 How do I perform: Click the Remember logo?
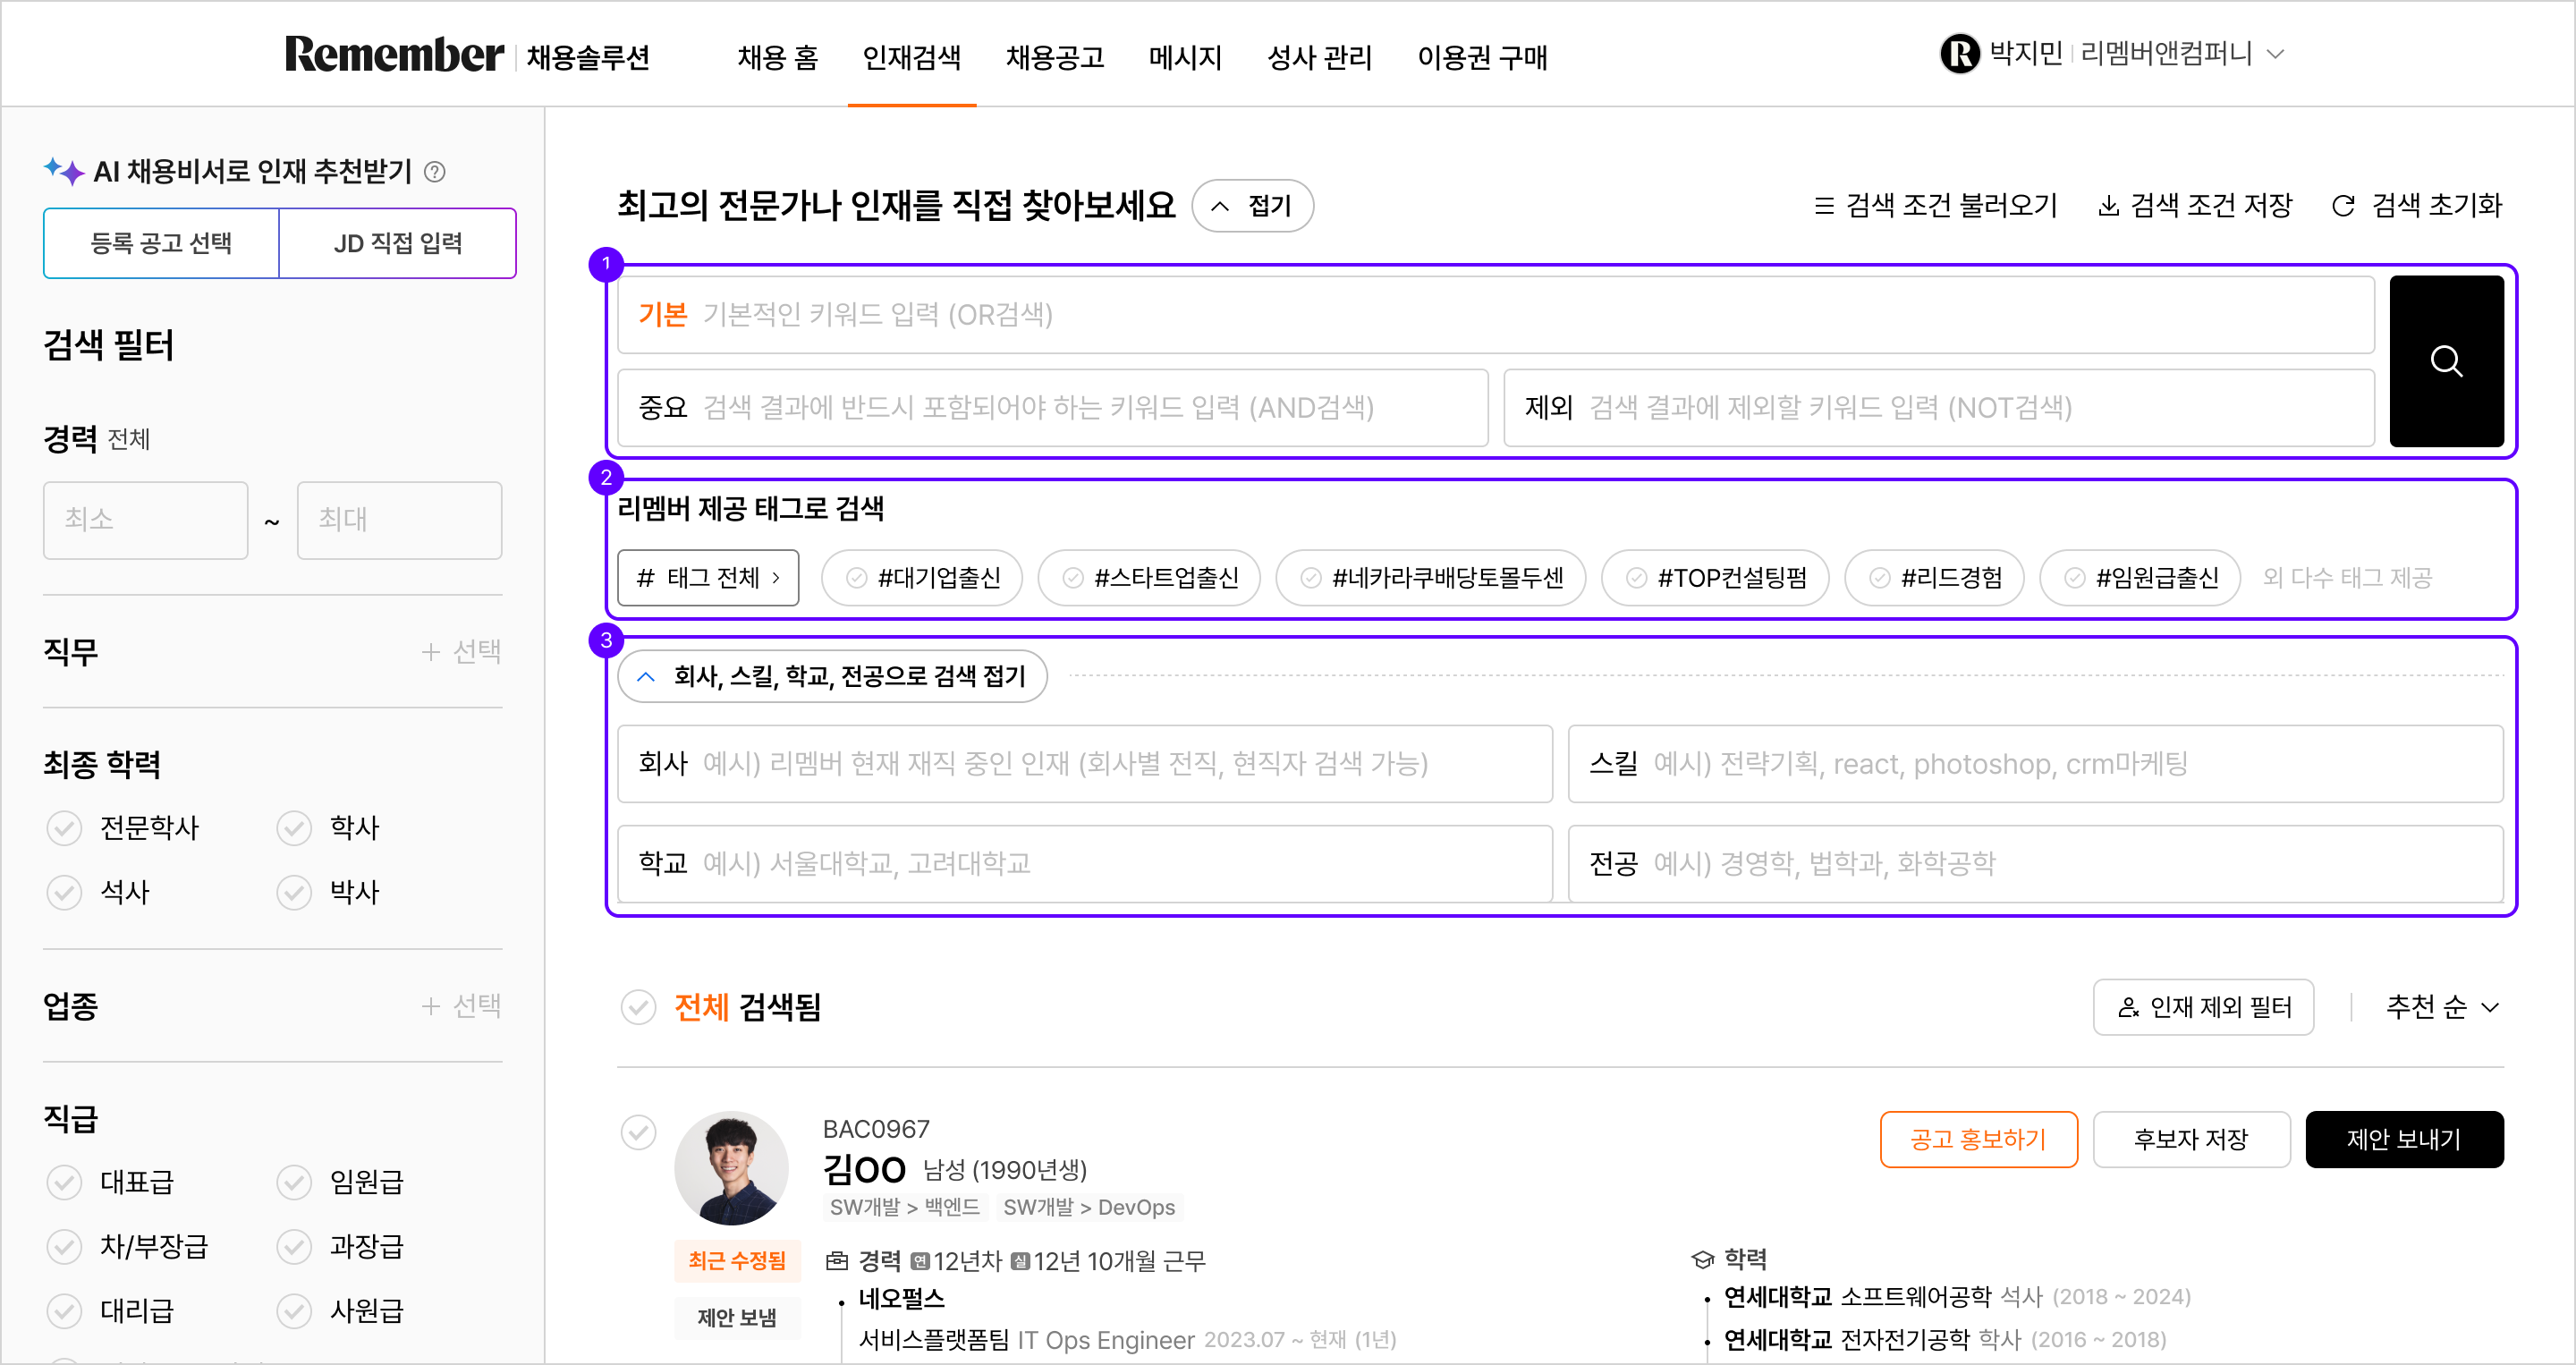pos(394,55)
